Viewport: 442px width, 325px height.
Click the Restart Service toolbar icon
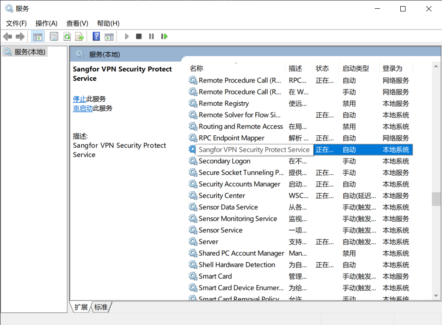coord(164,36)
